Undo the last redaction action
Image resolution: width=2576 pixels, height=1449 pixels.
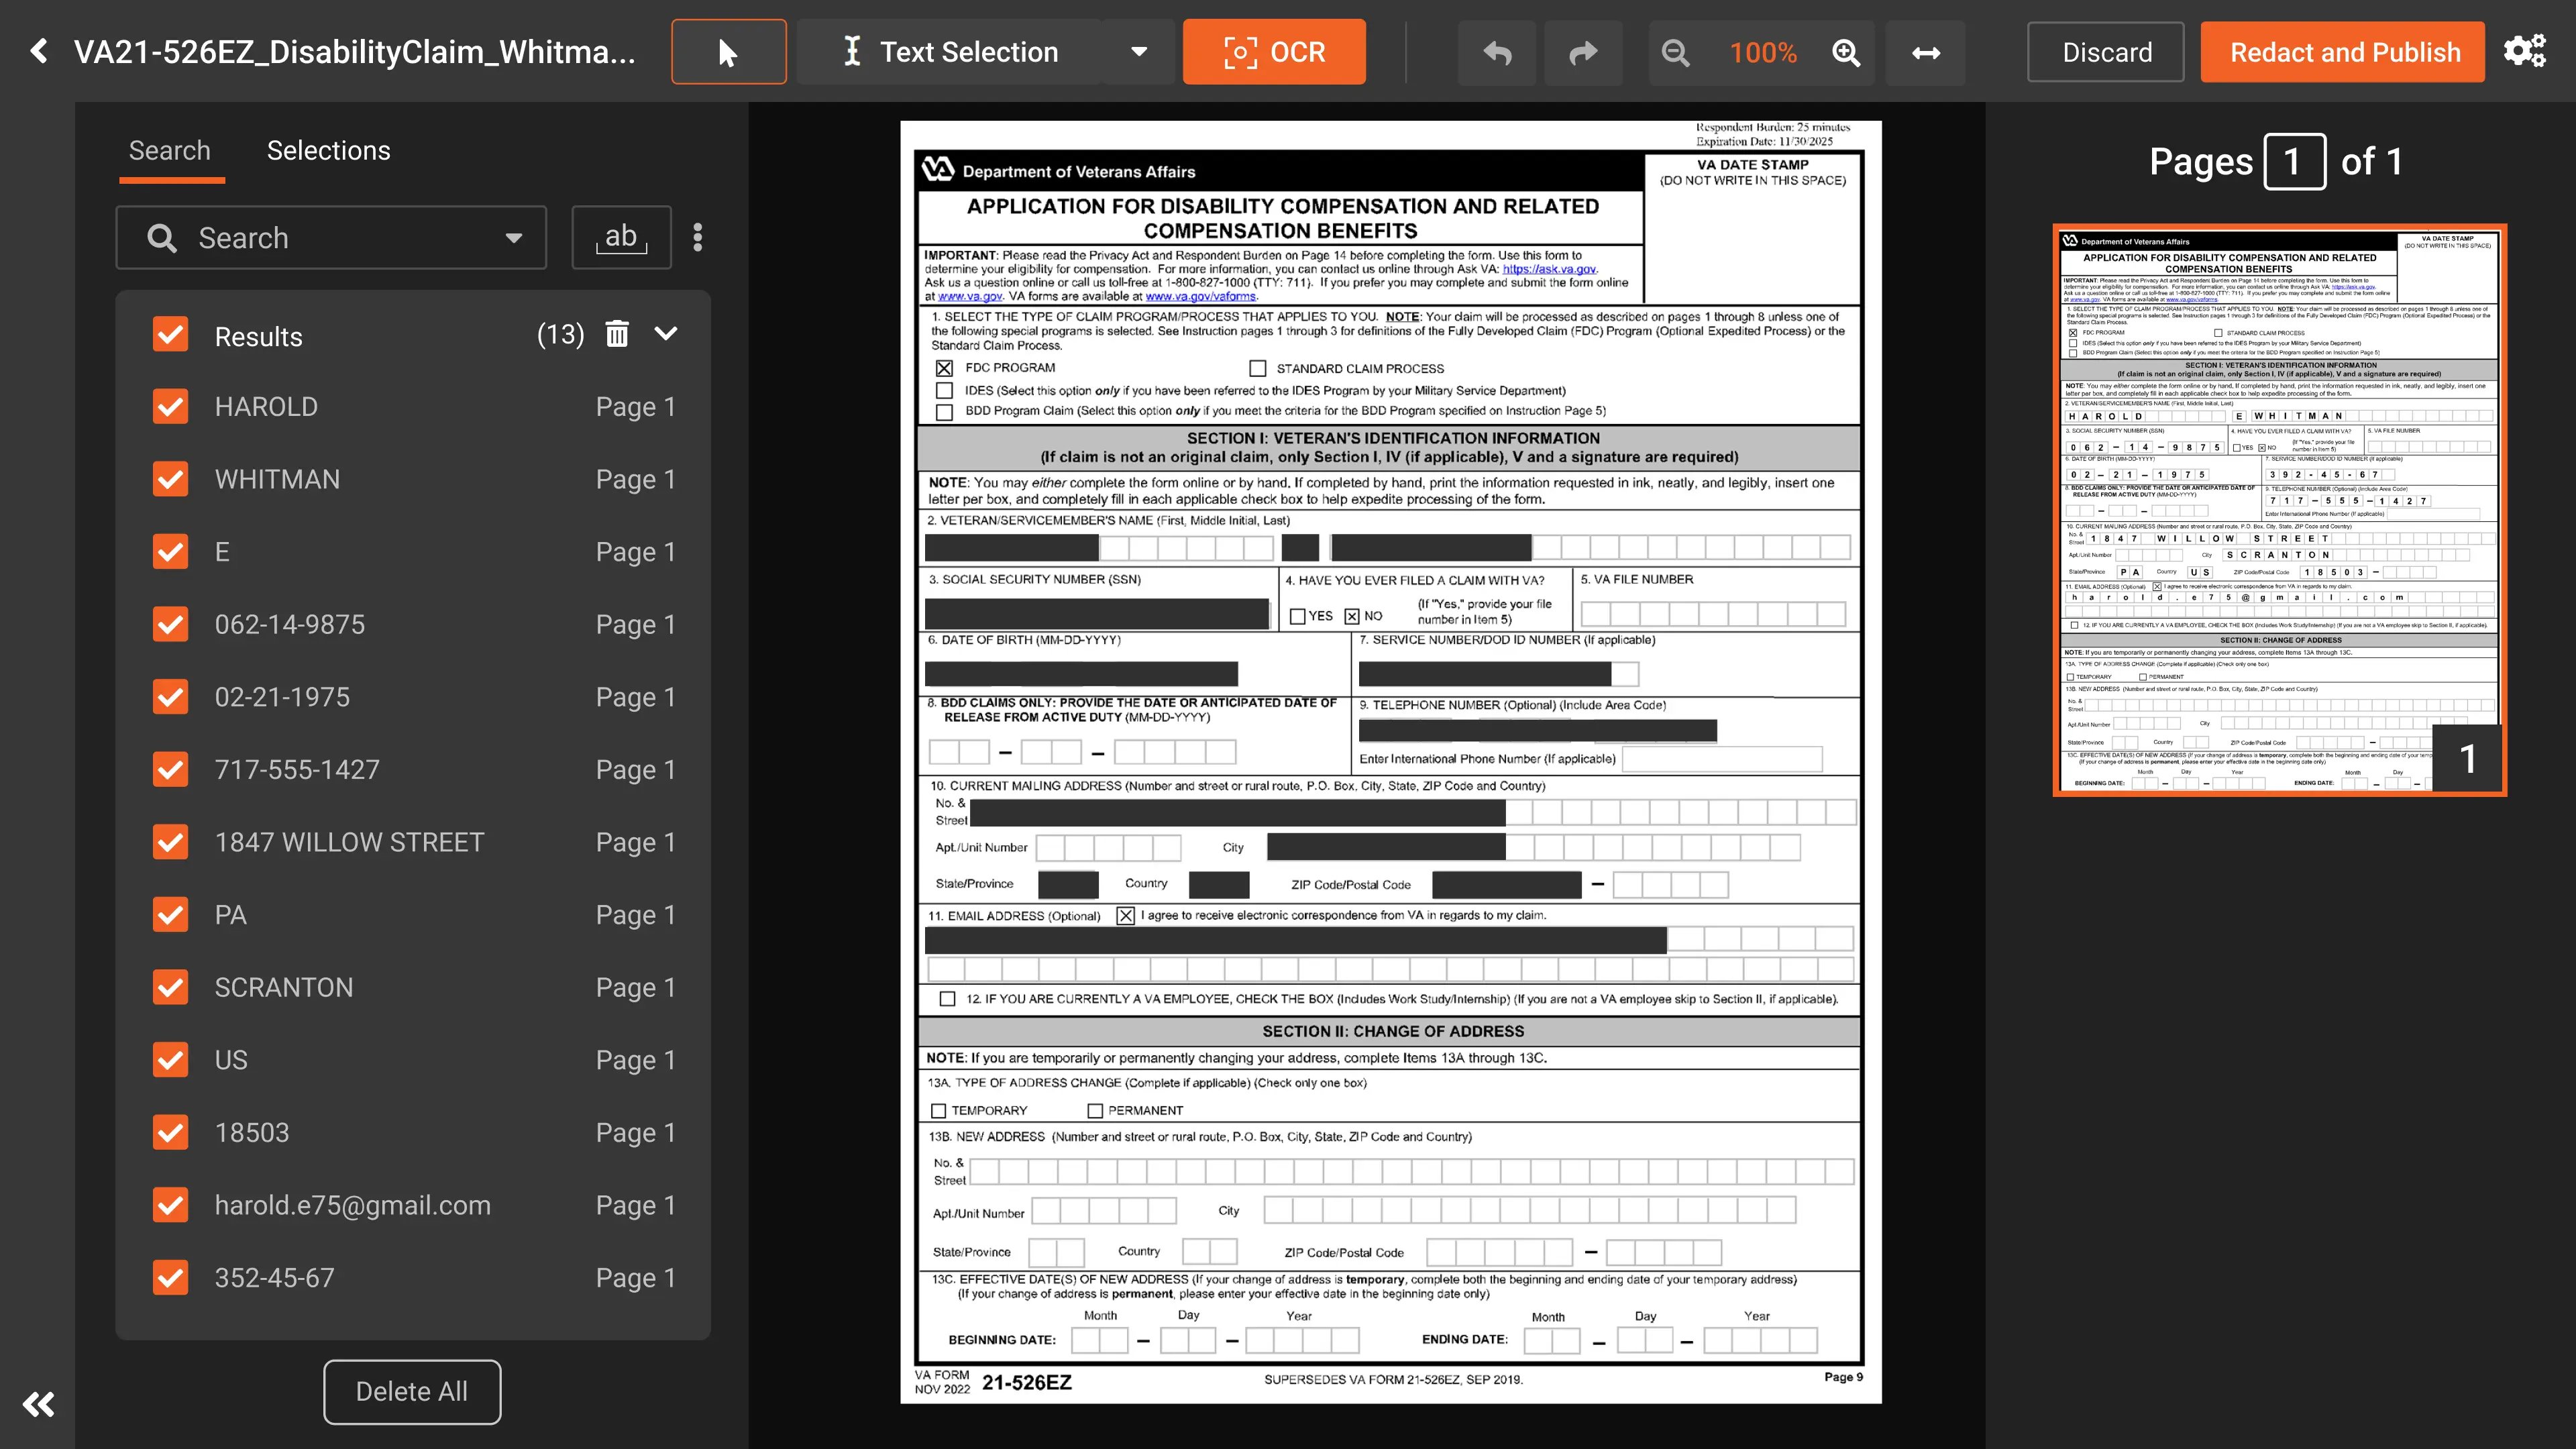[x=1497, y=52]
